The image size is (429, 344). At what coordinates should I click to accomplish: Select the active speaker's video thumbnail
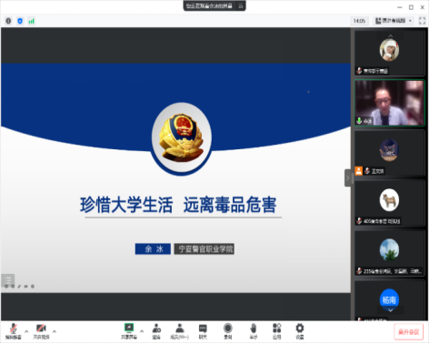(x=390, y=103)
